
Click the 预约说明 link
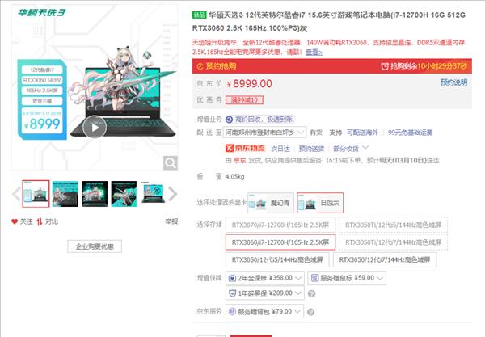tap(453, 82)
